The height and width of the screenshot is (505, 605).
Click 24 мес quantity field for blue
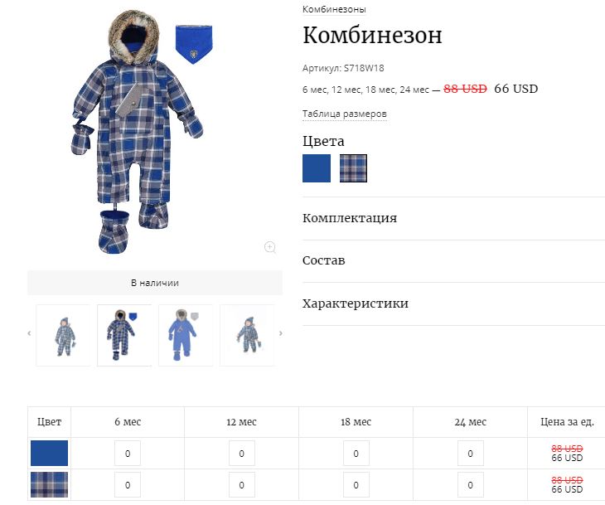pos(471,454)
